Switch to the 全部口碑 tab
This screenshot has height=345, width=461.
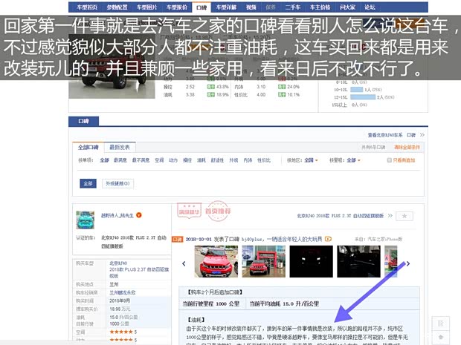point(88,147)
